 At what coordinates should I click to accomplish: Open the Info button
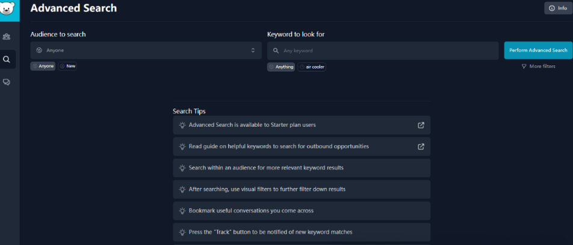point(558,8)
